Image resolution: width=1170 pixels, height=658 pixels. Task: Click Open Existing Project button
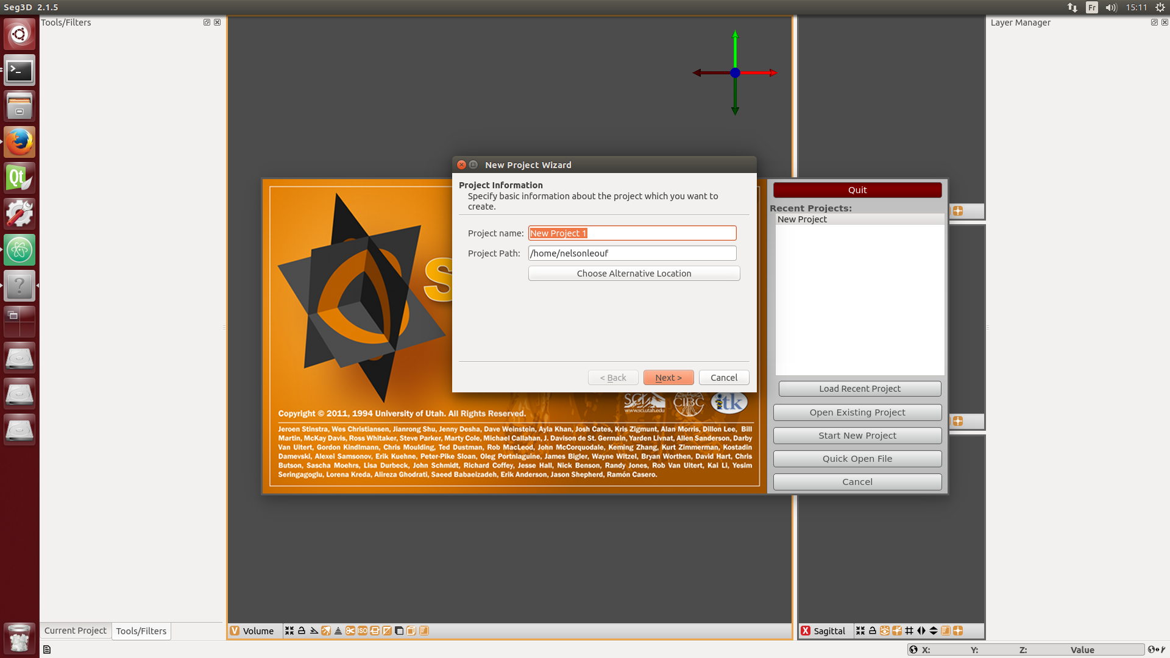(x=857, y=412)
